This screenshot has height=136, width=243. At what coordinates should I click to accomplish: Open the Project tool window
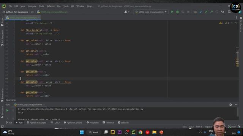(2, 21)
